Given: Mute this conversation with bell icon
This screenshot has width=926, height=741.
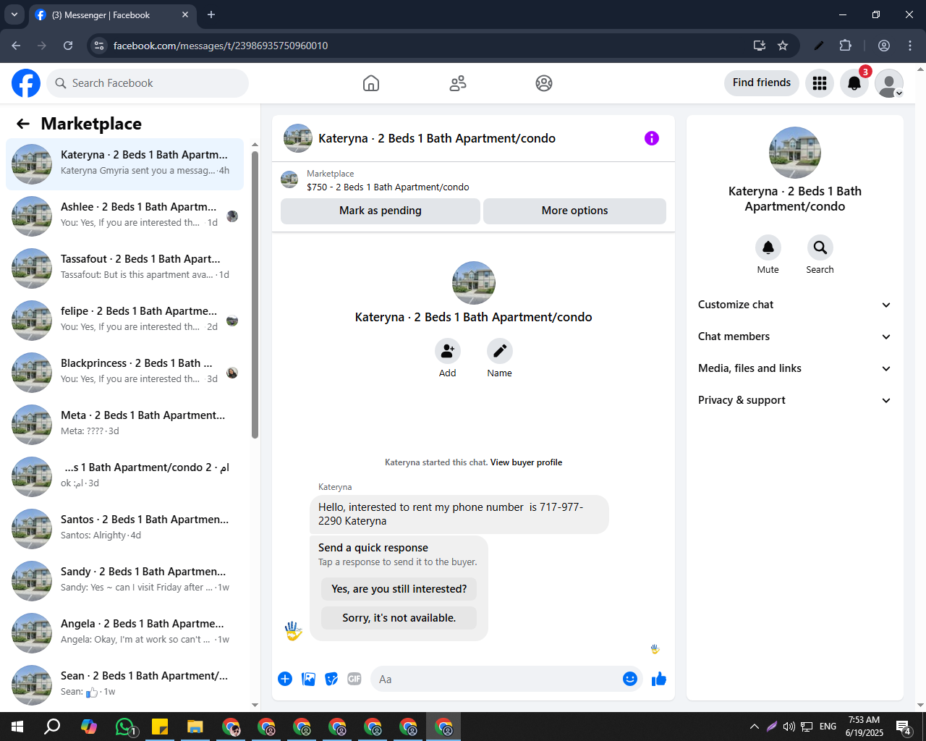Looking at the screenshot, I should click(768, 247).
